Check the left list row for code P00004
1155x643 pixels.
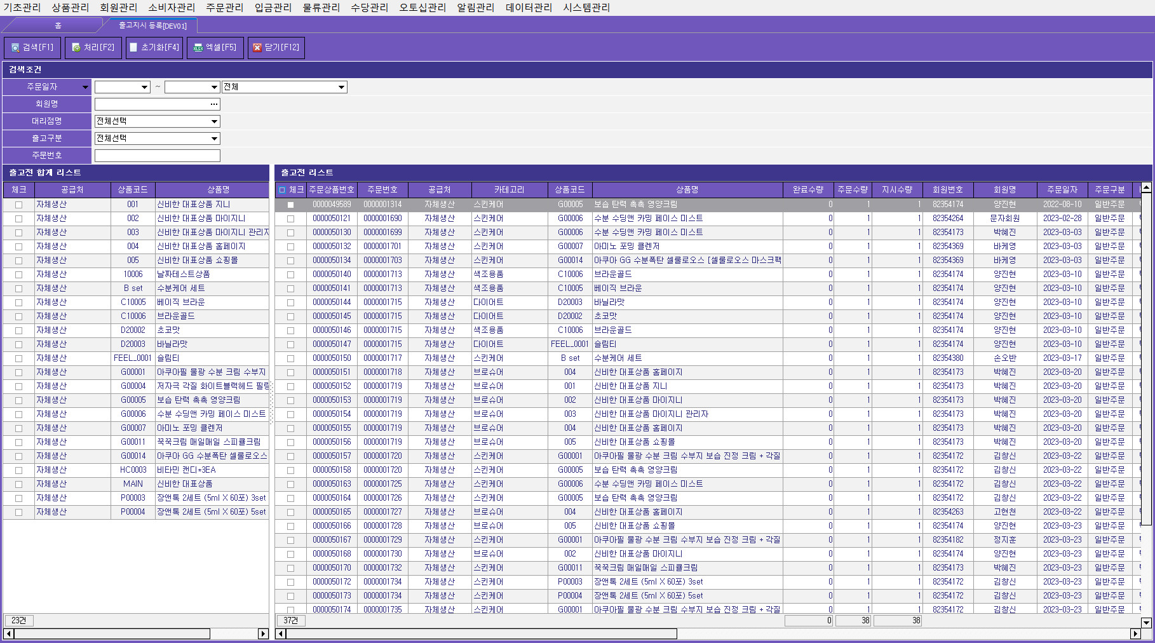[x=18, y=512]
